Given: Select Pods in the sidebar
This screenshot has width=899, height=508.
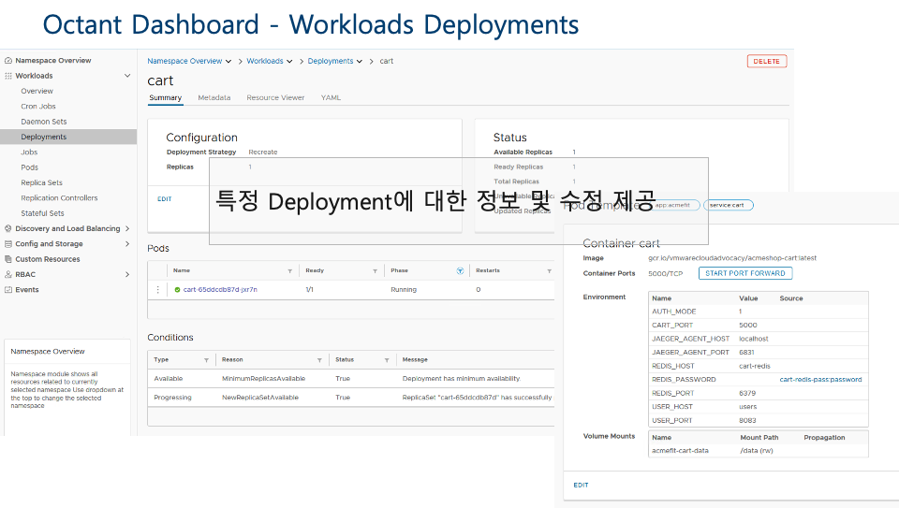Looking at the screenshot, I should (x=29, y=167).
